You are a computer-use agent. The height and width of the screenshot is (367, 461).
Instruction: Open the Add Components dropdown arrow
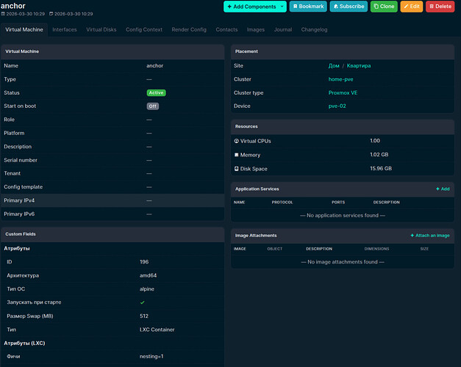(x=282, y=7)
